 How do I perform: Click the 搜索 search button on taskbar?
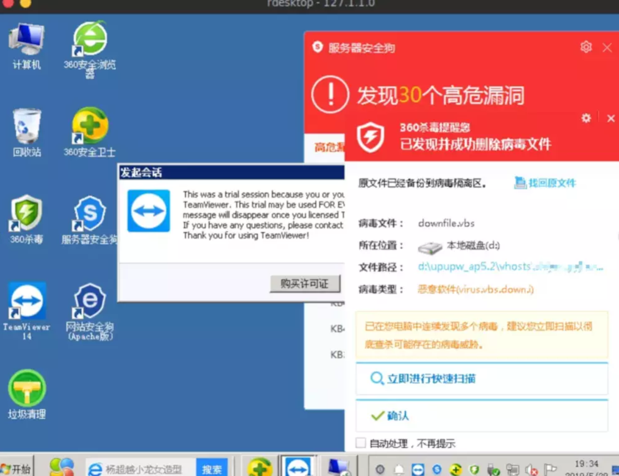click(x=212, y=469)
